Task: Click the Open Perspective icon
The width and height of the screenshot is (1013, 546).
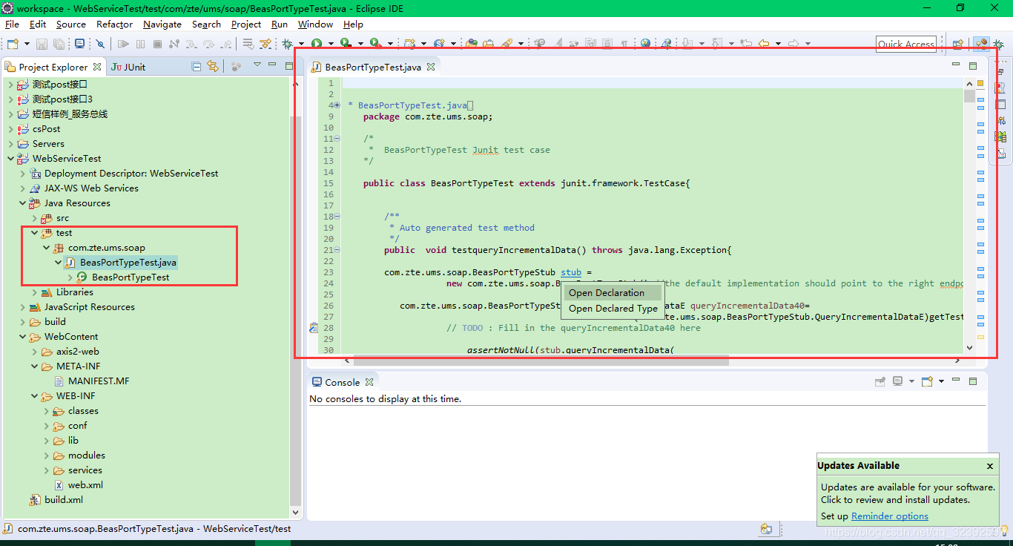Action: [957, 44]
